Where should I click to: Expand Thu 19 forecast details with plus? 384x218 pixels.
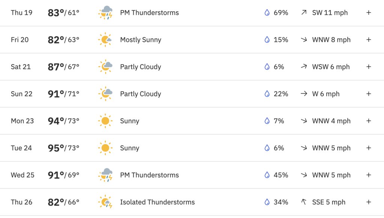[x=369, y=12]
